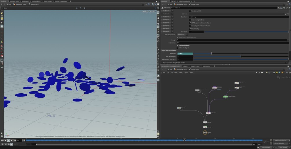Viewport: 291px width, 149px height.
Task: Select the drag node in network
Action: click(237, 88)
